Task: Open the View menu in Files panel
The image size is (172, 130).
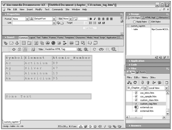Action: [145, 77]
